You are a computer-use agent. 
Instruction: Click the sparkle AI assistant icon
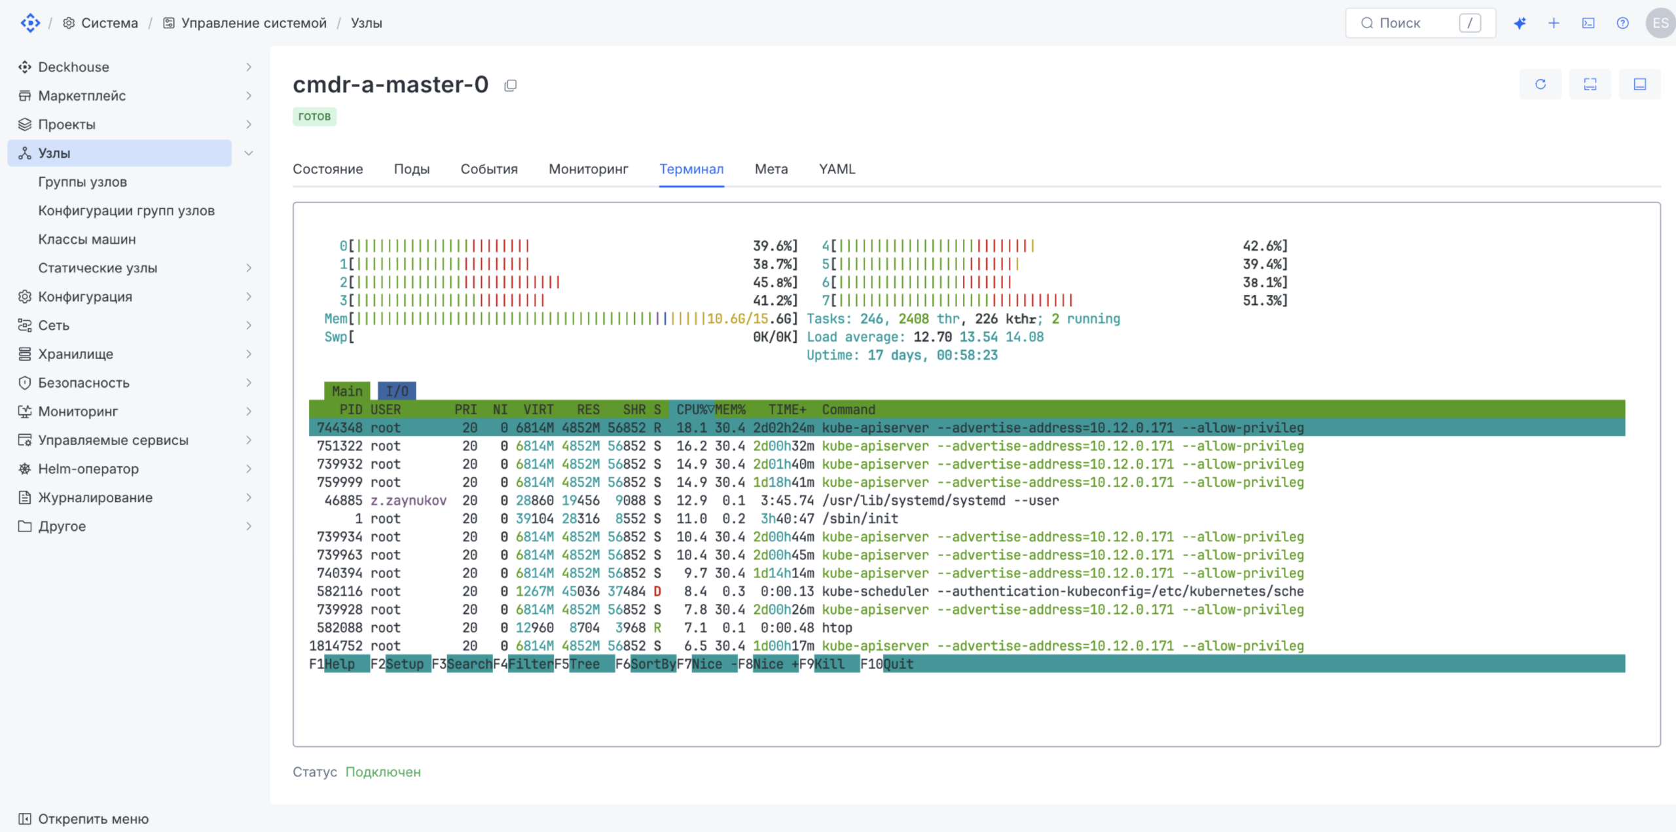coord(1520,23)
